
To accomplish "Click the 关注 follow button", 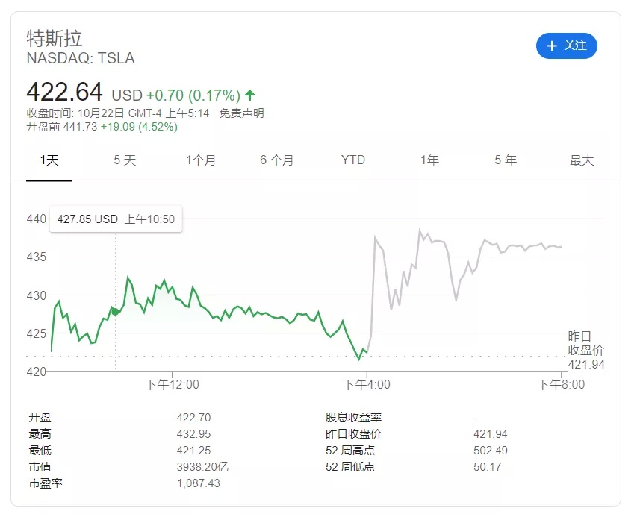I will click(566, 46).
